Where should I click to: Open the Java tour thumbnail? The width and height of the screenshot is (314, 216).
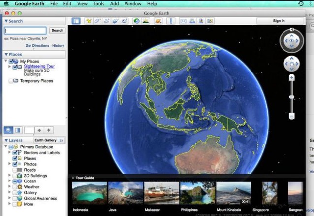coord(126,193)
